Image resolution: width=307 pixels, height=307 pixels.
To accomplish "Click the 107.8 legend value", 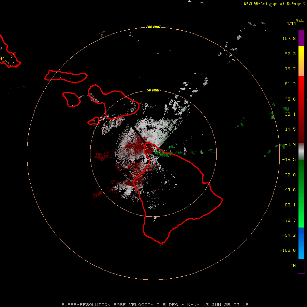I will (289, 38).
